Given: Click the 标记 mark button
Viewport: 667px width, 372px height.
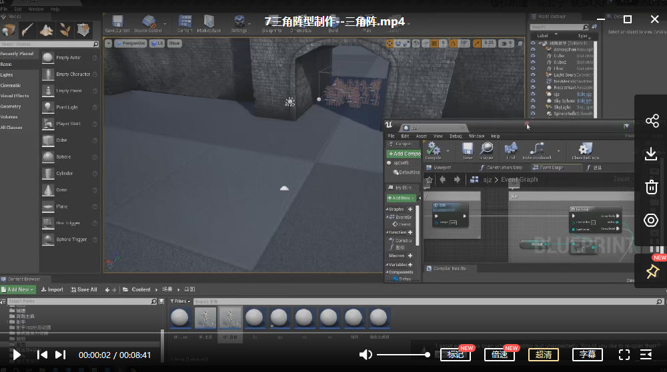Looking at the screenshot, I should (x=456, y=355).
